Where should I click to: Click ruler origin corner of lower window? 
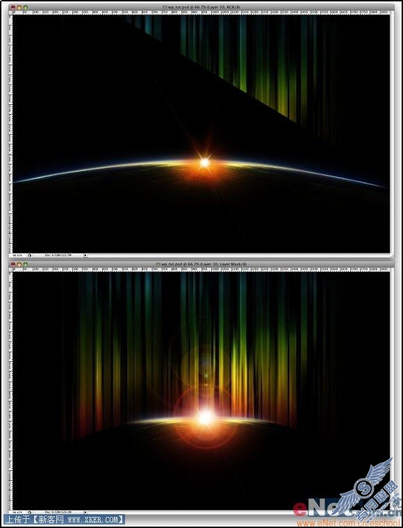(x=11, y=270)
